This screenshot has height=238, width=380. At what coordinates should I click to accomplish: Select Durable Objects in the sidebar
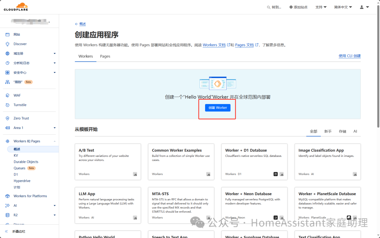click(26, 162)
